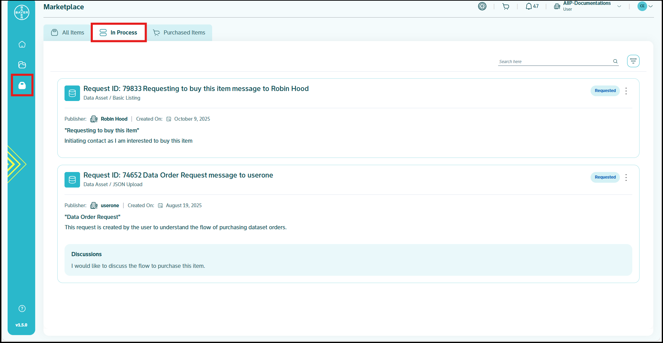Open Request ID 74652 title
The image size is (663, 343).
pyautogui.click(x=178, y=175)
